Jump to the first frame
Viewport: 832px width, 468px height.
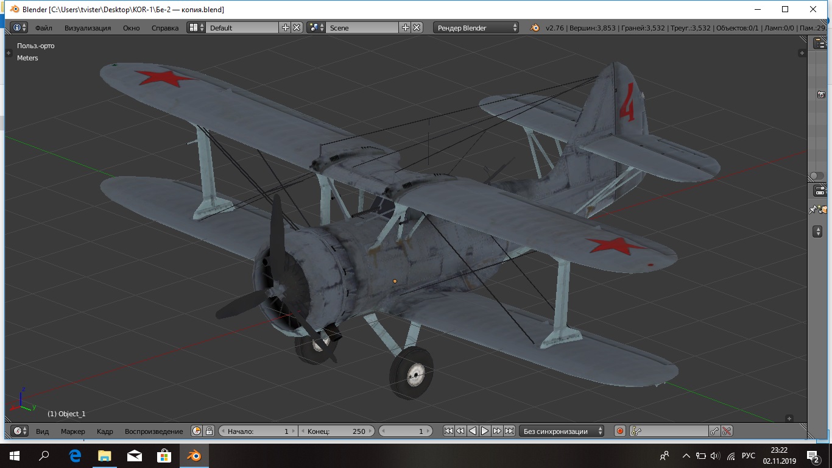(x=448, y=431)
